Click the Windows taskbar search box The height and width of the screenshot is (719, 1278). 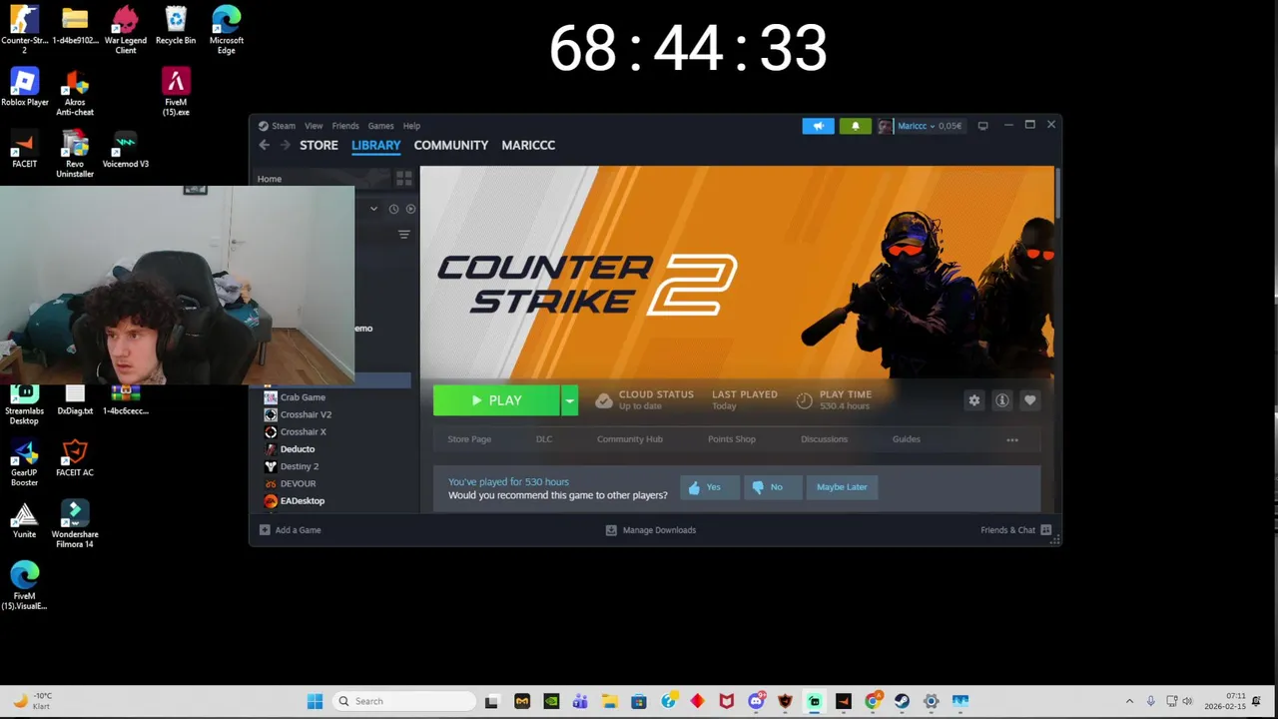402,701
